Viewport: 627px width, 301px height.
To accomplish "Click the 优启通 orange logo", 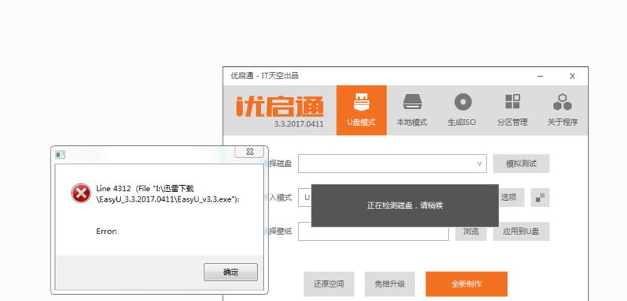I will (x=279, y=106).
